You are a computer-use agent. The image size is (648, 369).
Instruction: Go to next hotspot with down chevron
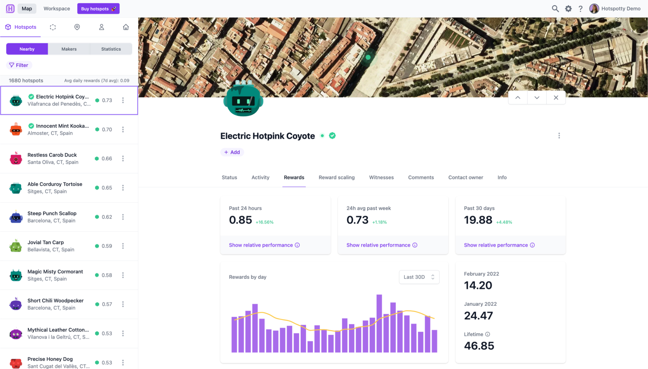pos(537,98)
